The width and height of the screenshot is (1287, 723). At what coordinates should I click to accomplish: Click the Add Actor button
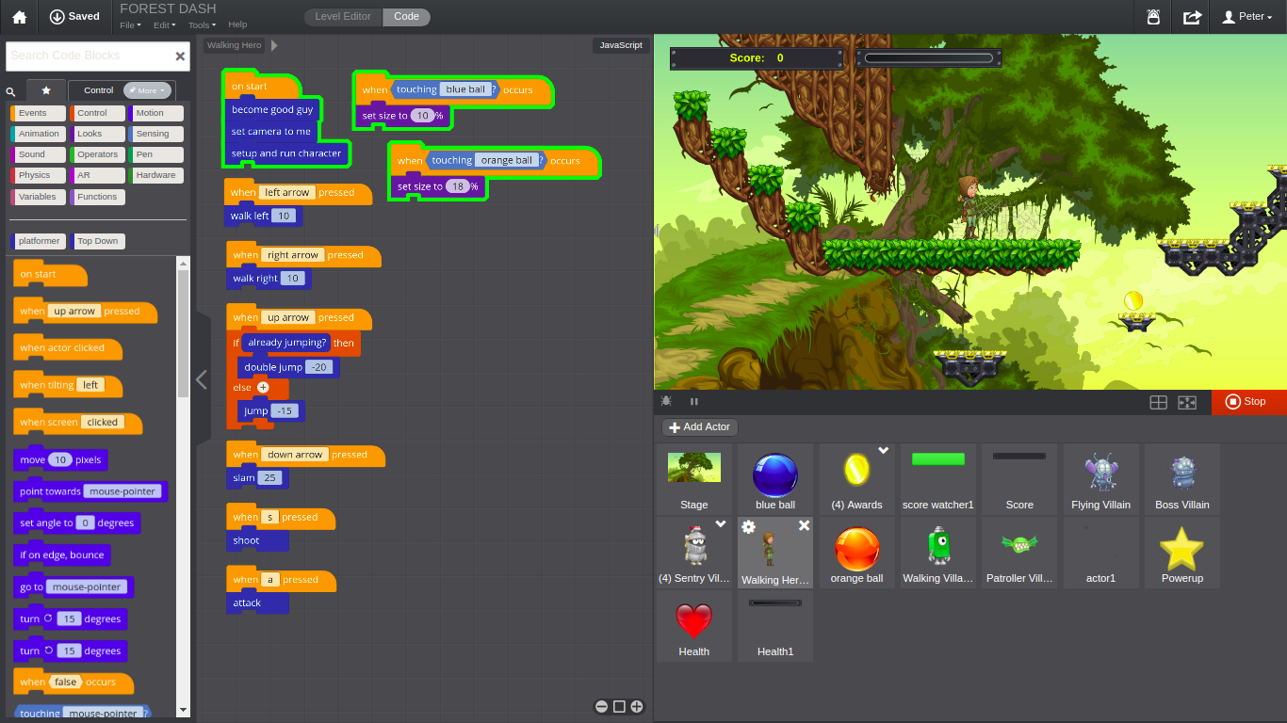coord(700,426)
